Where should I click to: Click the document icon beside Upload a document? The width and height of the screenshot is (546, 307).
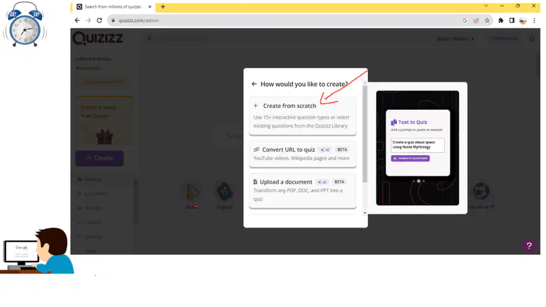pyautogui.click(x=255, y=181)
